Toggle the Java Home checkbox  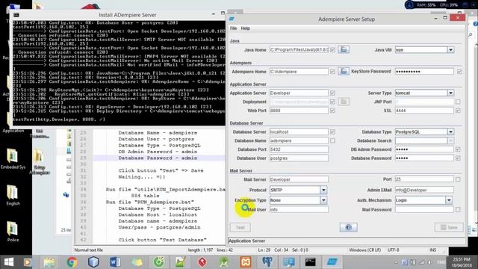pos(332,50)
